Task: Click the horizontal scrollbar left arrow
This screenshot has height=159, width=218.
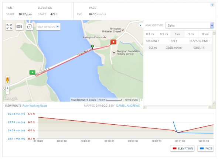Action: (145, 107)
